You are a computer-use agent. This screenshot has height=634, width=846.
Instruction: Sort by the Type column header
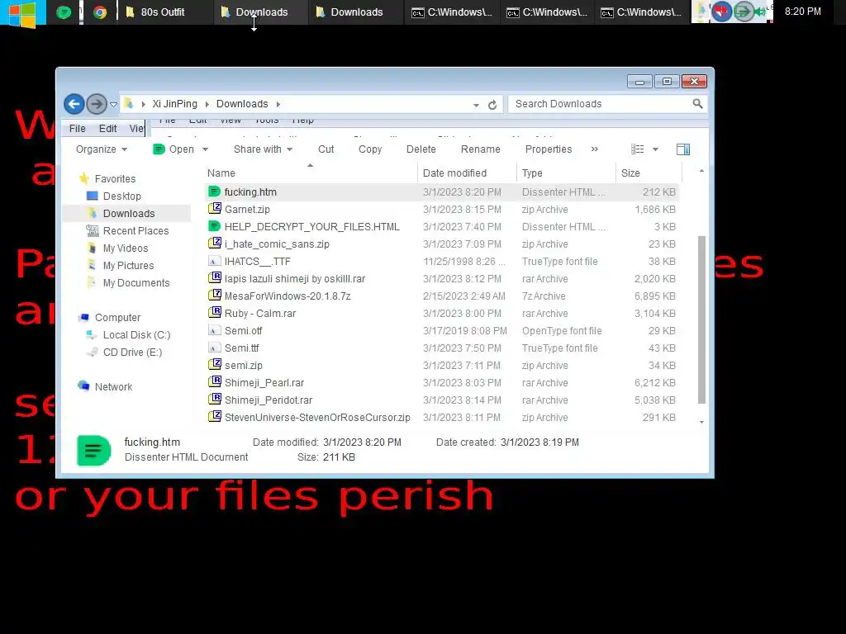coord(566,173)
